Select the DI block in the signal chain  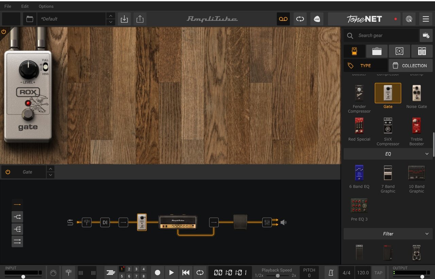click(105, 223)
